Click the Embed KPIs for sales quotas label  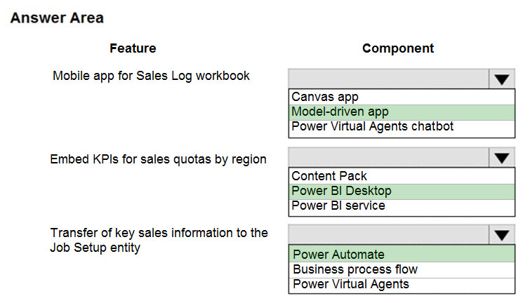[x=158, y=159]
